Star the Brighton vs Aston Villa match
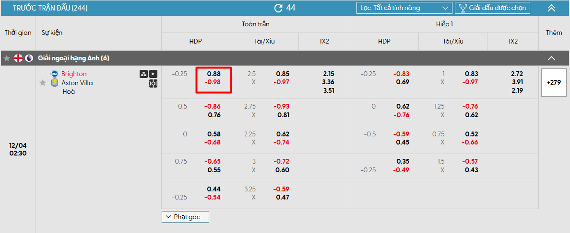The width and height of the screenshot is (570, 233). pyautogui.click(x=43, y=83)
